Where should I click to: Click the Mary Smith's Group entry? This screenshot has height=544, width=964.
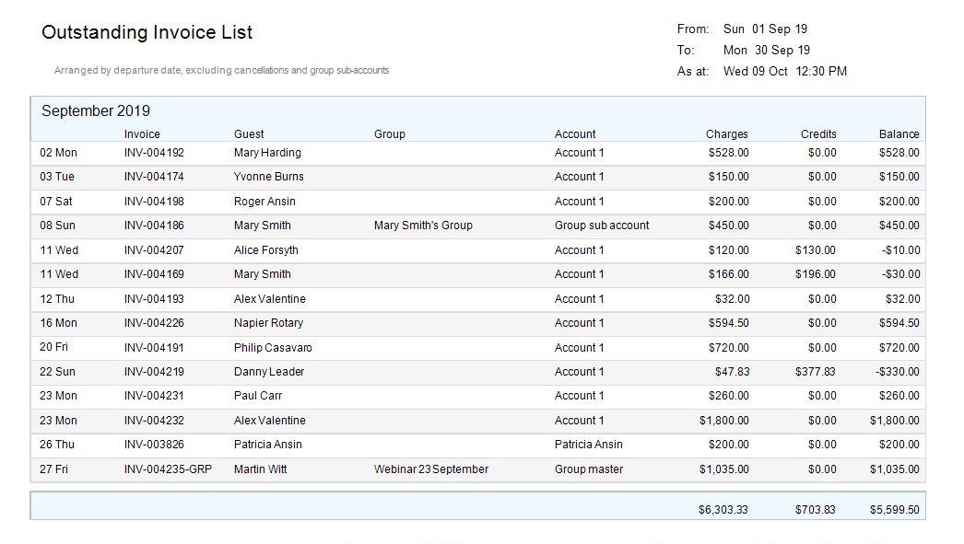[x=424, y=226]
